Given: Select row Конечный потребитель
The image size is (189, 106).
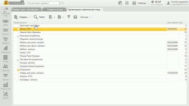Looking at the screenshot, I should pos(100,36).
